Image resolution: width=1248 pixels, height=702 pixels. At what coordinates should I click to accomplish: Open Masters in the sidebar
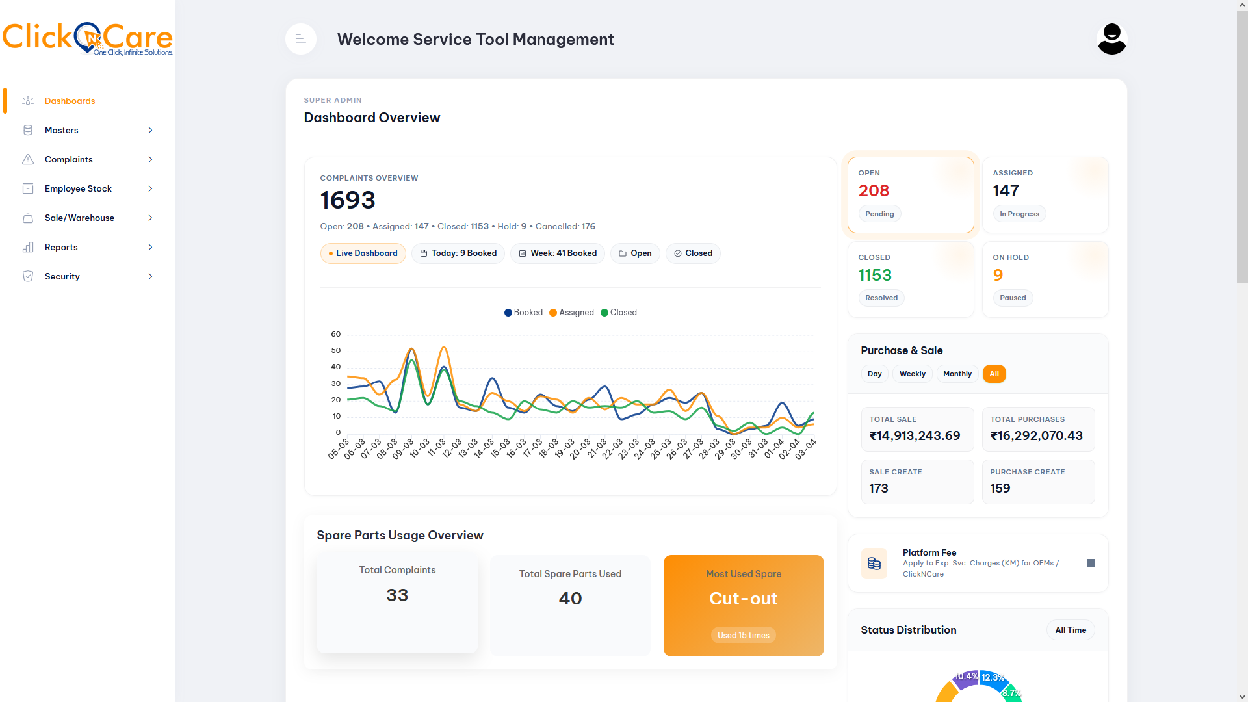point(88,130)
